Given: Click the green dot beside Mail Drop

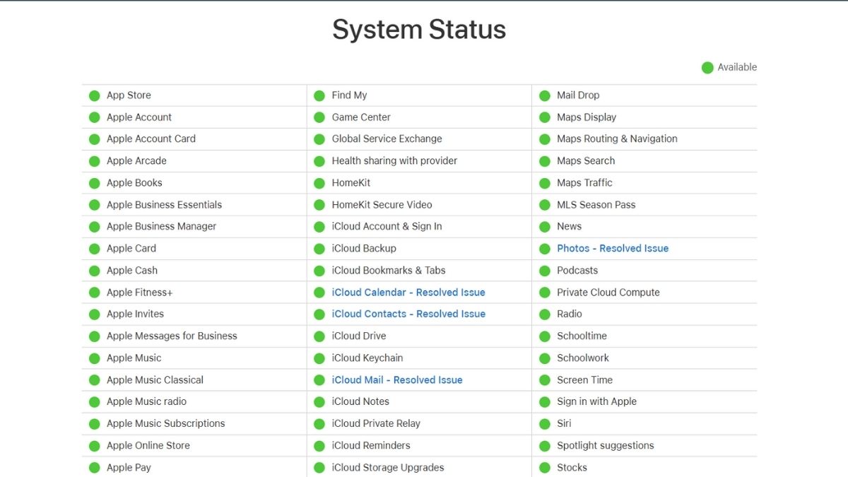Looking at the screenshot, I should point(544,96).
